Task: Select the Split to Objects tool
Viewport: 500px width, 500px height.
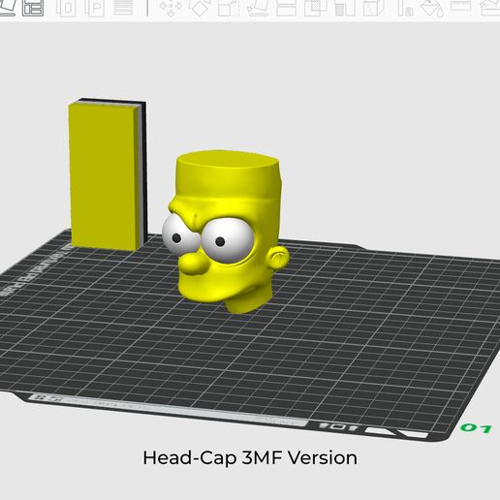Action: pyautogui.click(x=66, y=8)
